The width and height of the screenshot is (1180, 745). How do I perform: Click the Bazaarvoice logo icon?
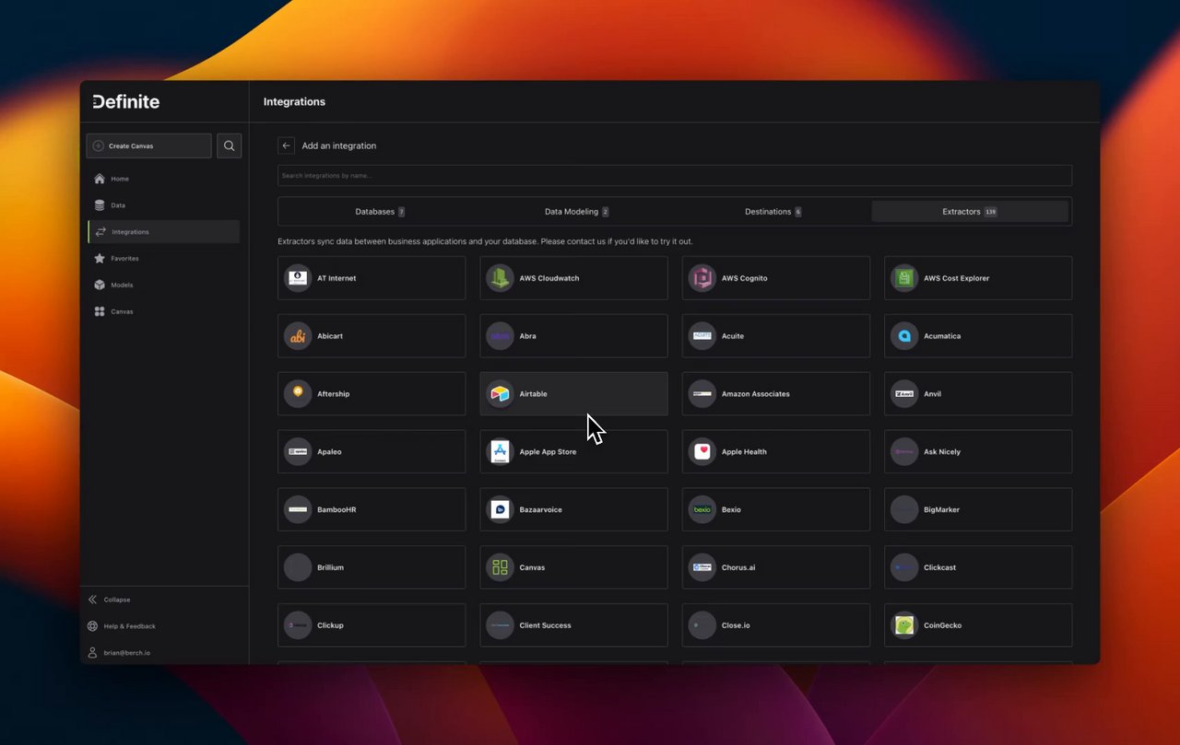point(500,509)
